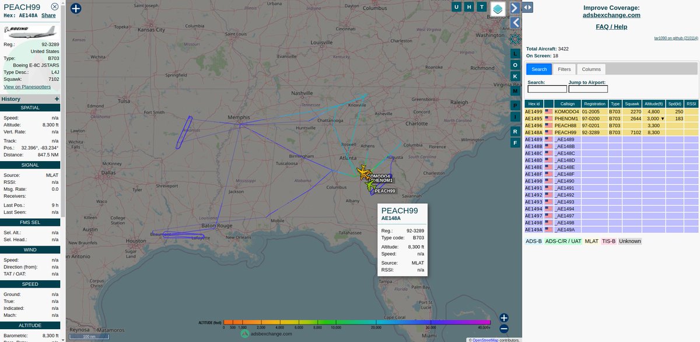
Task: Click the ADS-C/R / UAT legend label
Action: 563,241
